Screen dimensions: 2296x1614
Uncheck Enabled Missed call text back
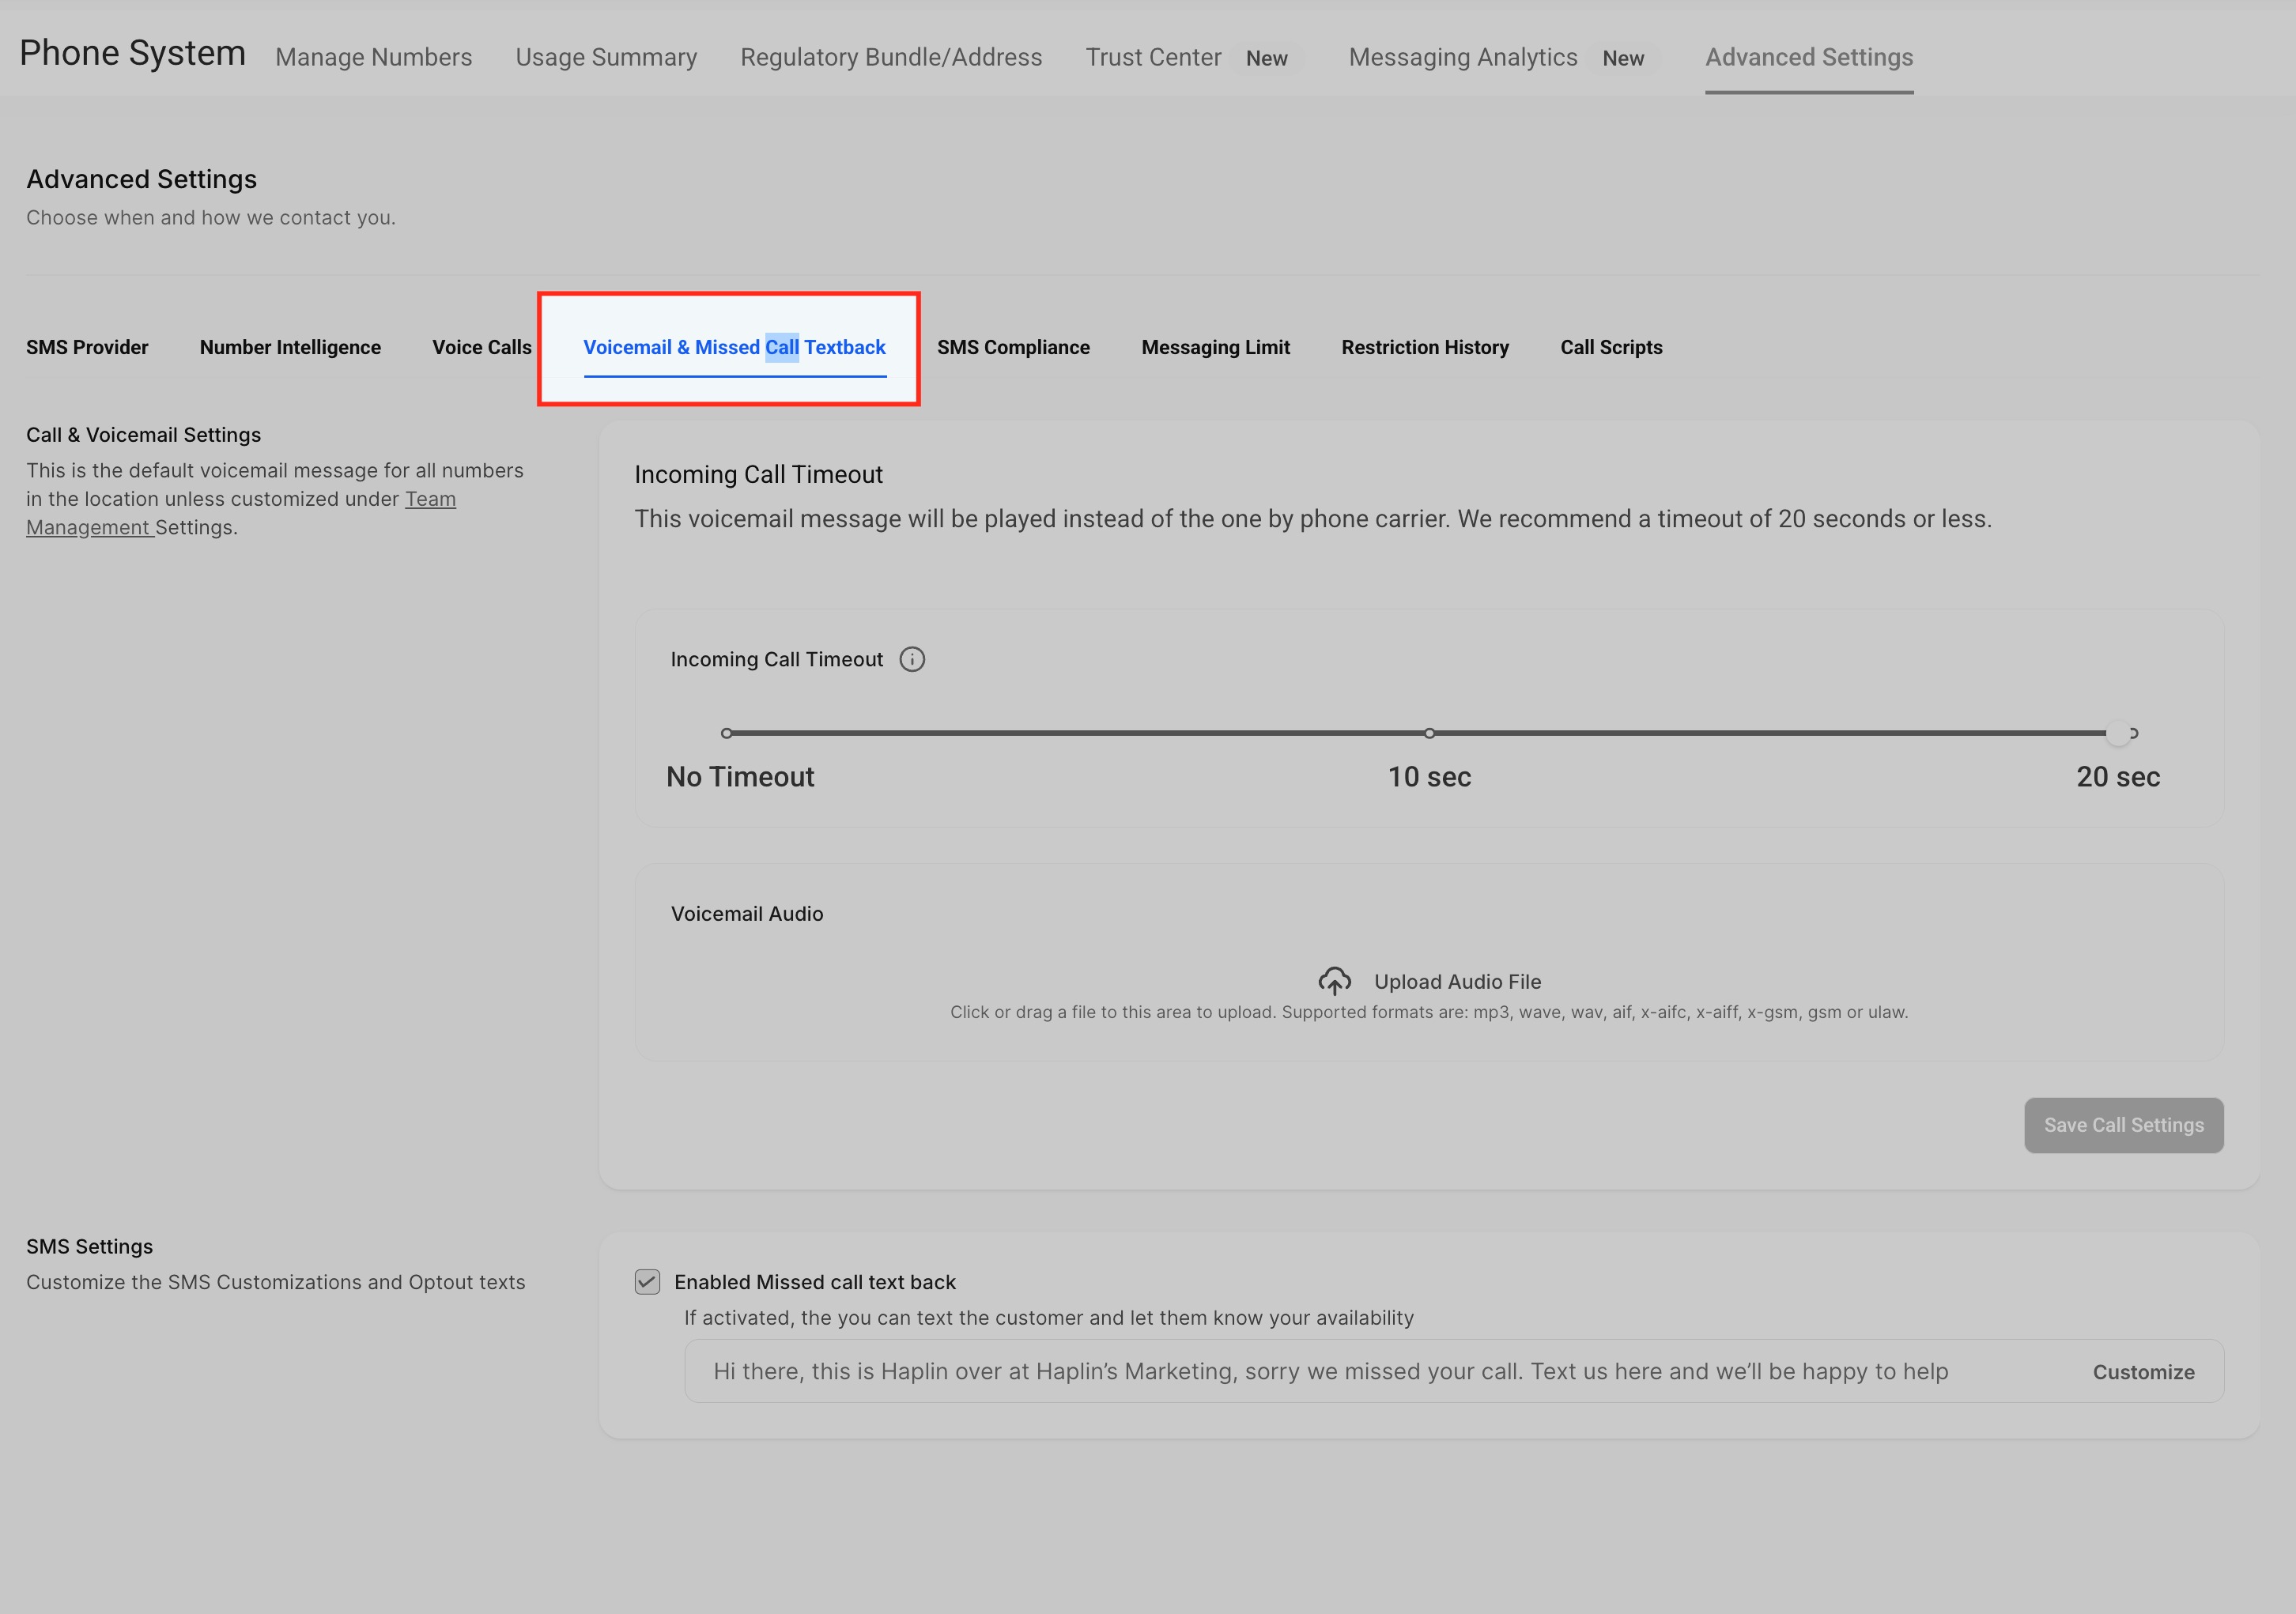pyautogui.click(x=647, y=1282)
